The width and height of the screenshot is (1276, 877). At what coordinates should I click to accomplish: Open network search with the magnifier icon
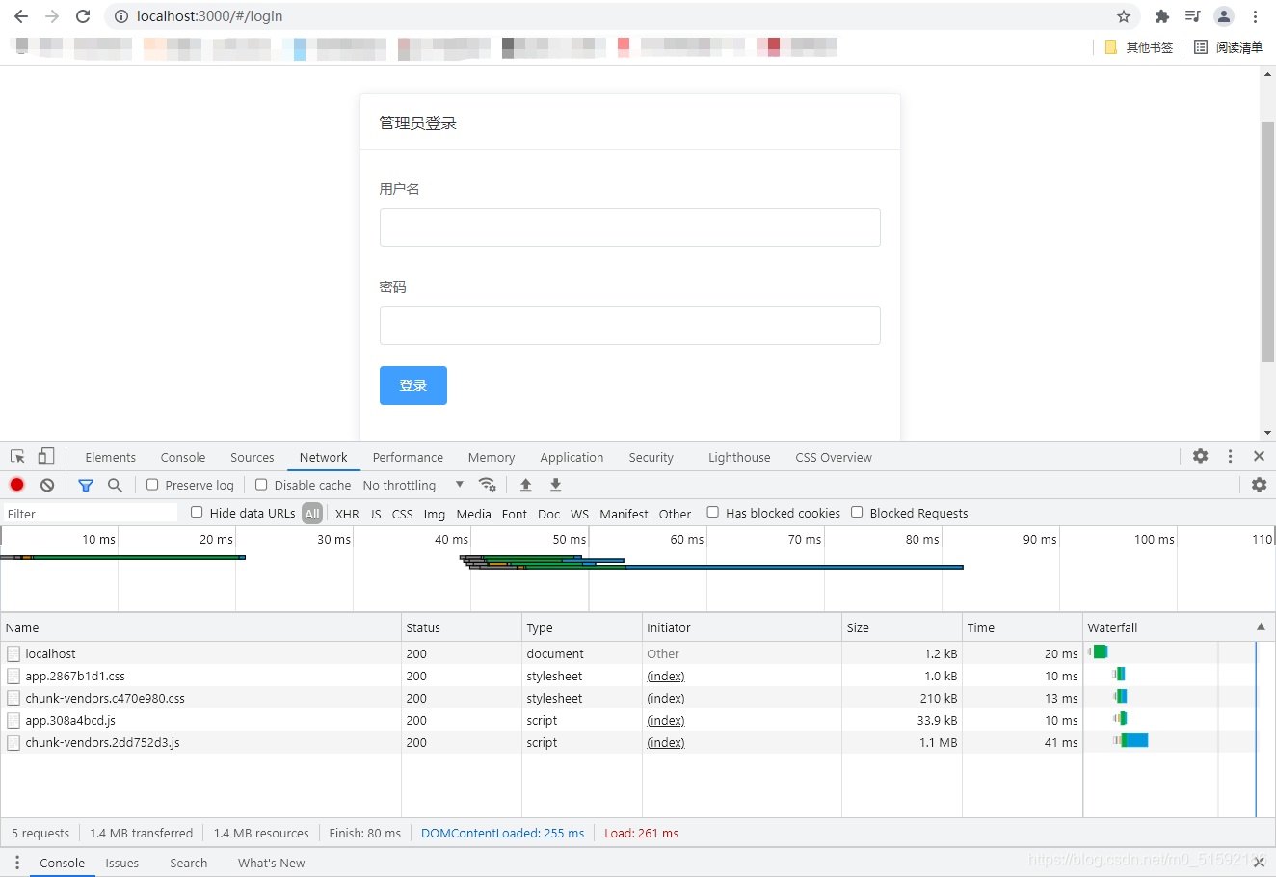click(x=115, y=485)
